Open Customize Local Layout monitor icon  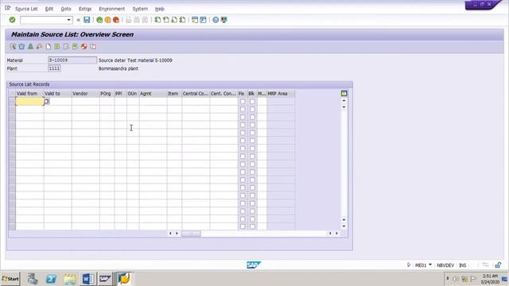(x=224, y=20)
